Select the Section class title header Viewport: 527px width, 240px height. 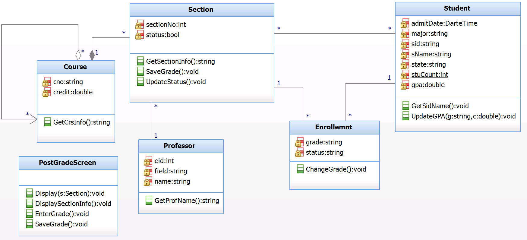pyautogui.click(x=201, y=10)
